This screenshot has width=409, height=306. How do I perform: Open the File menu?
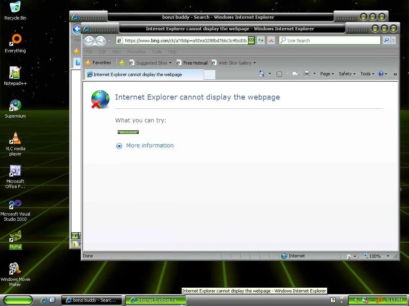click(x=89, y=52)
